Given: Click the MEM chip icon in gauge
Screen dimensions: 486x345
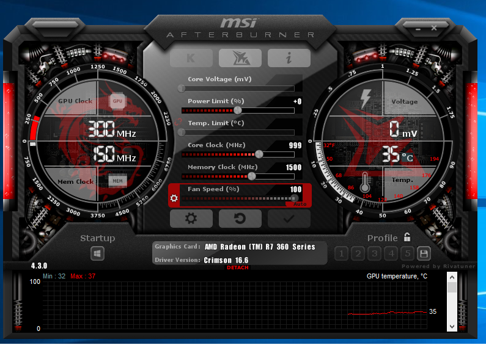Looking at the screenshot, I should [117, 181].
